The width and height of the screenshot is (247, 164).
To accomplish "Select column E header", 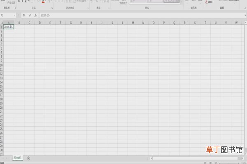I will pyautogui.click(x=50, y=23).
